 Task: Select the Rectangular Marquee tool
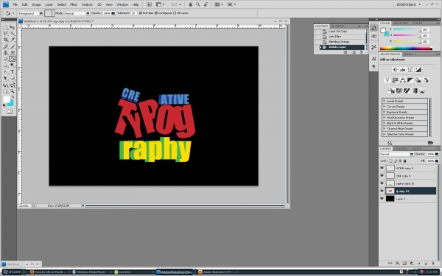tap(5, 27)
